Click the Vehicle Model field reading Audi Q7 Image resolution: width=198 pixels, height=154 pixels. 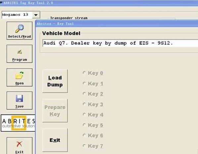pos(120,43)
